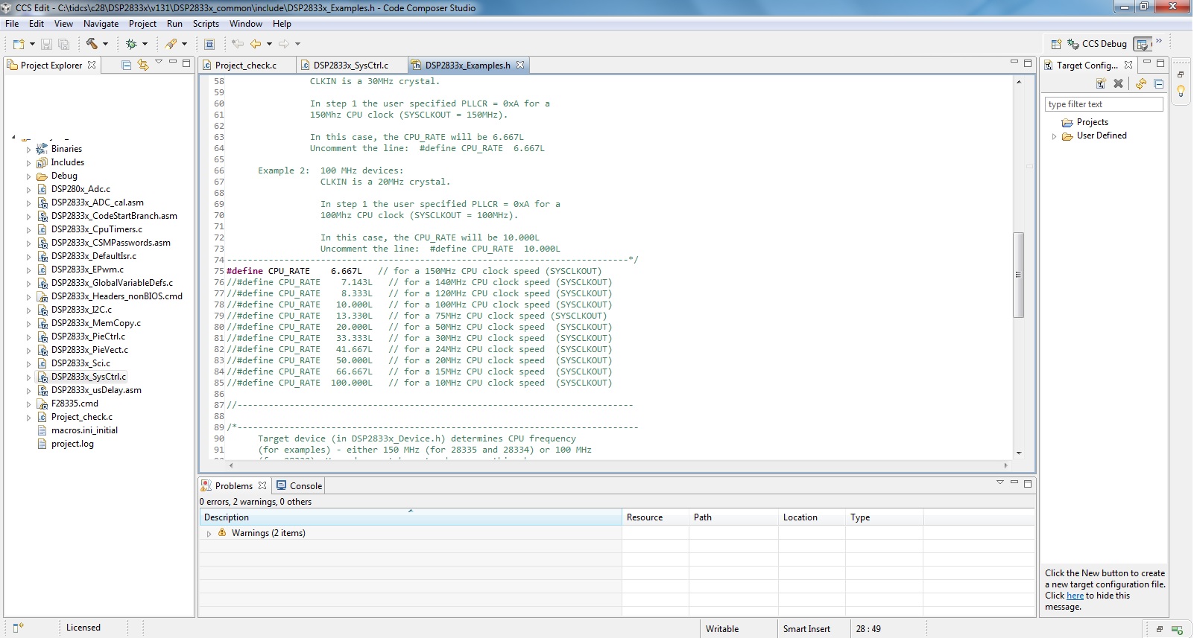The width and height of the screenshot is (1194, 638).
Task: Click the Location column header
Action: pyautogui.click(x=812, y=517)
